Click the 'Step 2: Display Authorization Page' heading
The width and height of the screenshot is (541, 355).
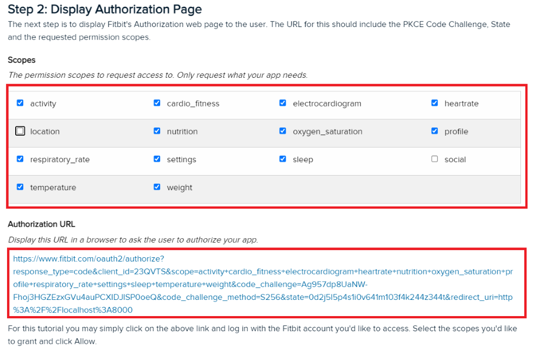pyautogui.click(x=104, y=9)
